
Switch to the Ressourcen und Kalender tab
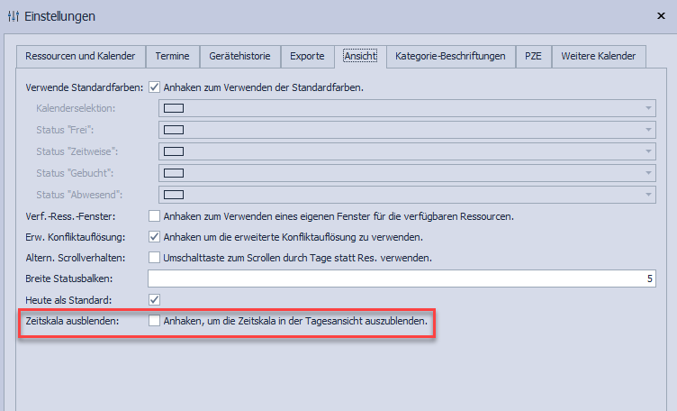(80, 56)
